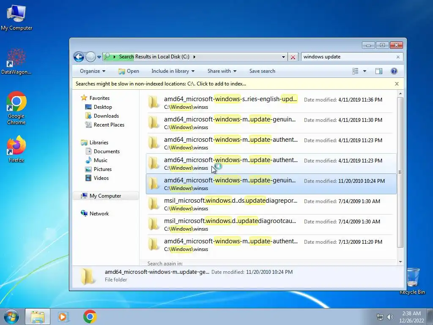This screenshot has height=325, width=433.
Task: Click the scrollbar up arrow in results
Action: (400, 94)
